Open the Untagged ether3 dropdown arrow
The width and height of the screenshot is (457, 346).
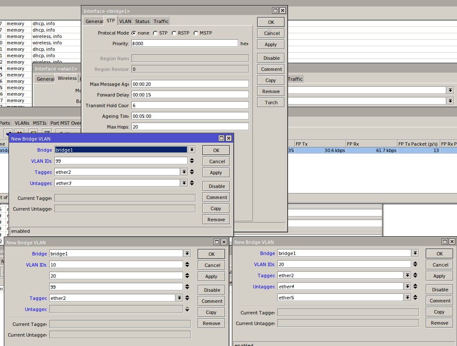point(184,183)
